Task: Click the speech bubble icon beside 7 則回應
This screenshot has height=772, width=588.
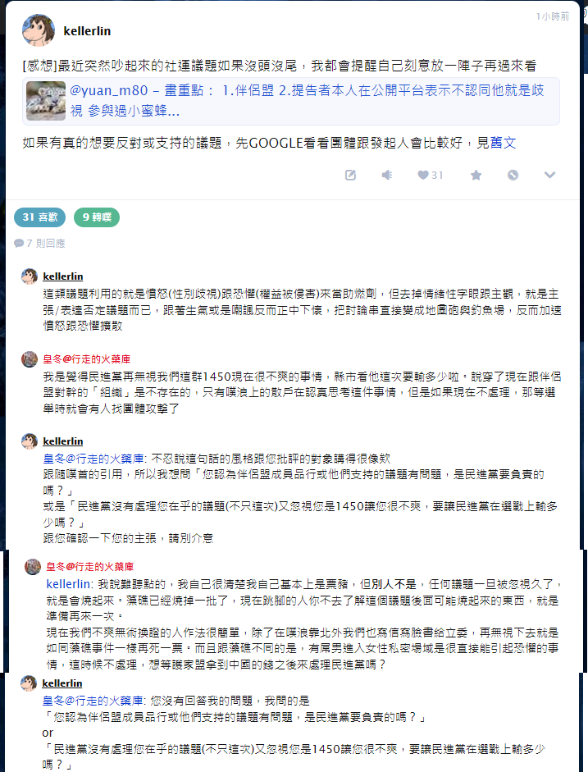Action: [19, 243]
